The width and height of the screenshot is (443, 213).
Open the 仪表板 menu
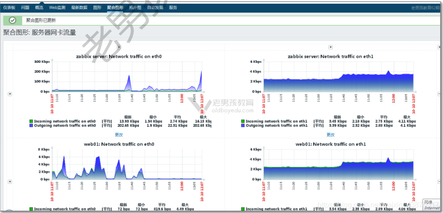pyautogui.click(x=9, y=8)
